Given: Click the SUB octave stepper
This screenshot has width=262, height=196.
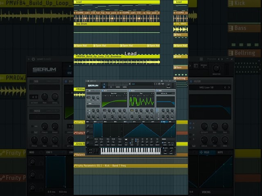Looking at the screenshot, I should (x=88, y=97).
